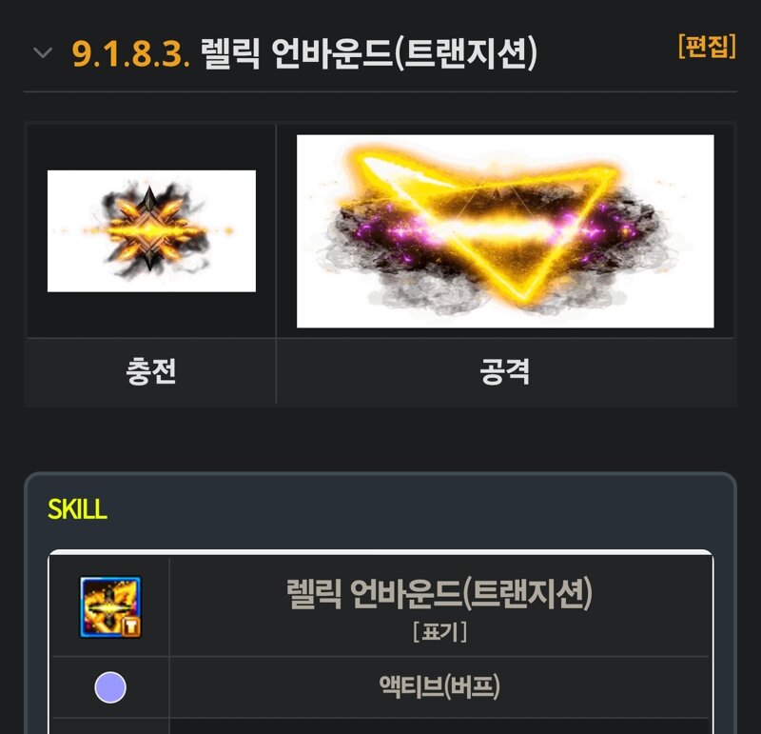The image size is (761, 734).
Task: Open the 충전 charge effect image
Action: (x=151, y=231)
